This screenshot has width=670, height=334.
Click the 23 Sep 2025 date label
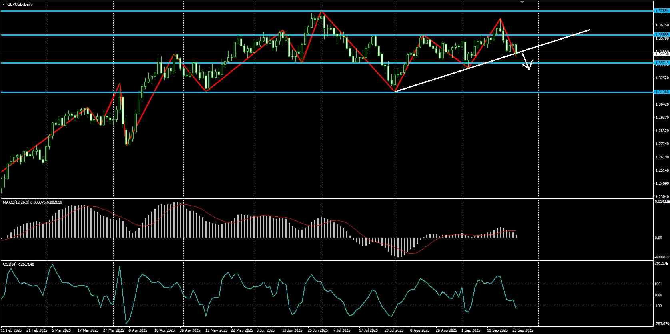[x=523, y=330]
